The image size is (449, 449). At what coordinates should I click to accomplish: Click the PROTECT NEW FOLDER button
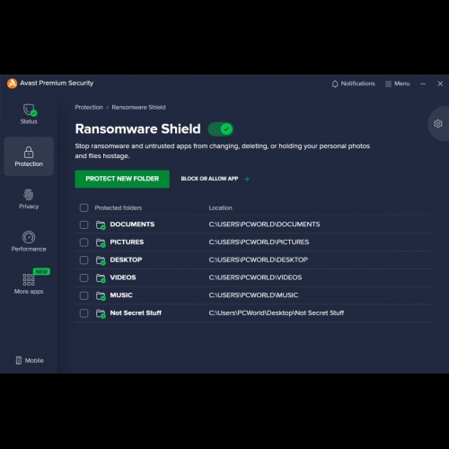[x=122, y=179]
